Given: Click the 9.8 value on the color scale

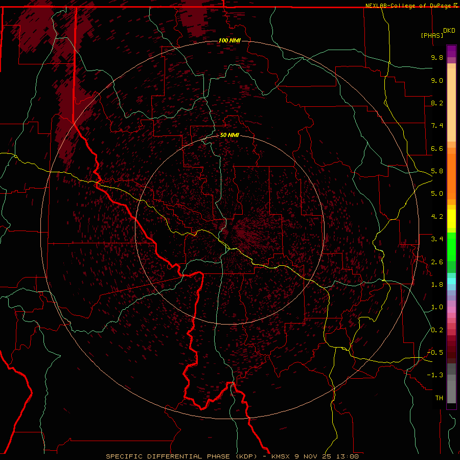Looking at the screenshot, I should pyautogui.click(x=437, y=57).
